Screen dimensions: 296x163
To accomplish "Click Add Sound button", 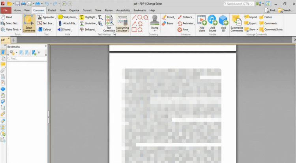I will coord(213,24).
